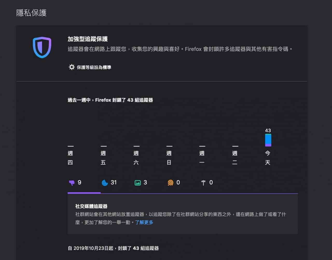The height and width of the screenshot is (260, 332).
Task: Click the Firefox shield protection icon
Action: click(x=42, y=47)
